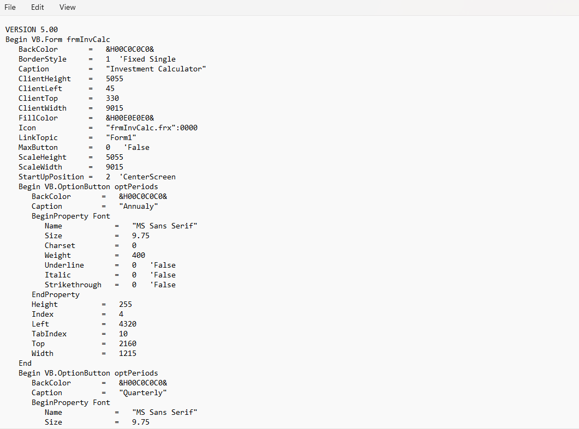Click the BackColor hex value &H00C0C0C0&

[x=128, y=49]
